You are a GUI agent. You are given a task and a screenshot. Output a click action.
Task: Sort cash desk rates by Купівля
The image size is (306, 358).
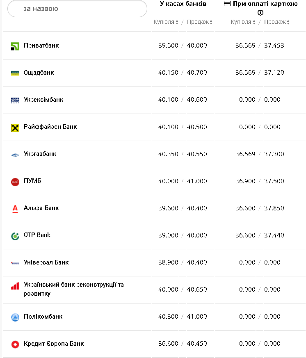tap(166, 22)
